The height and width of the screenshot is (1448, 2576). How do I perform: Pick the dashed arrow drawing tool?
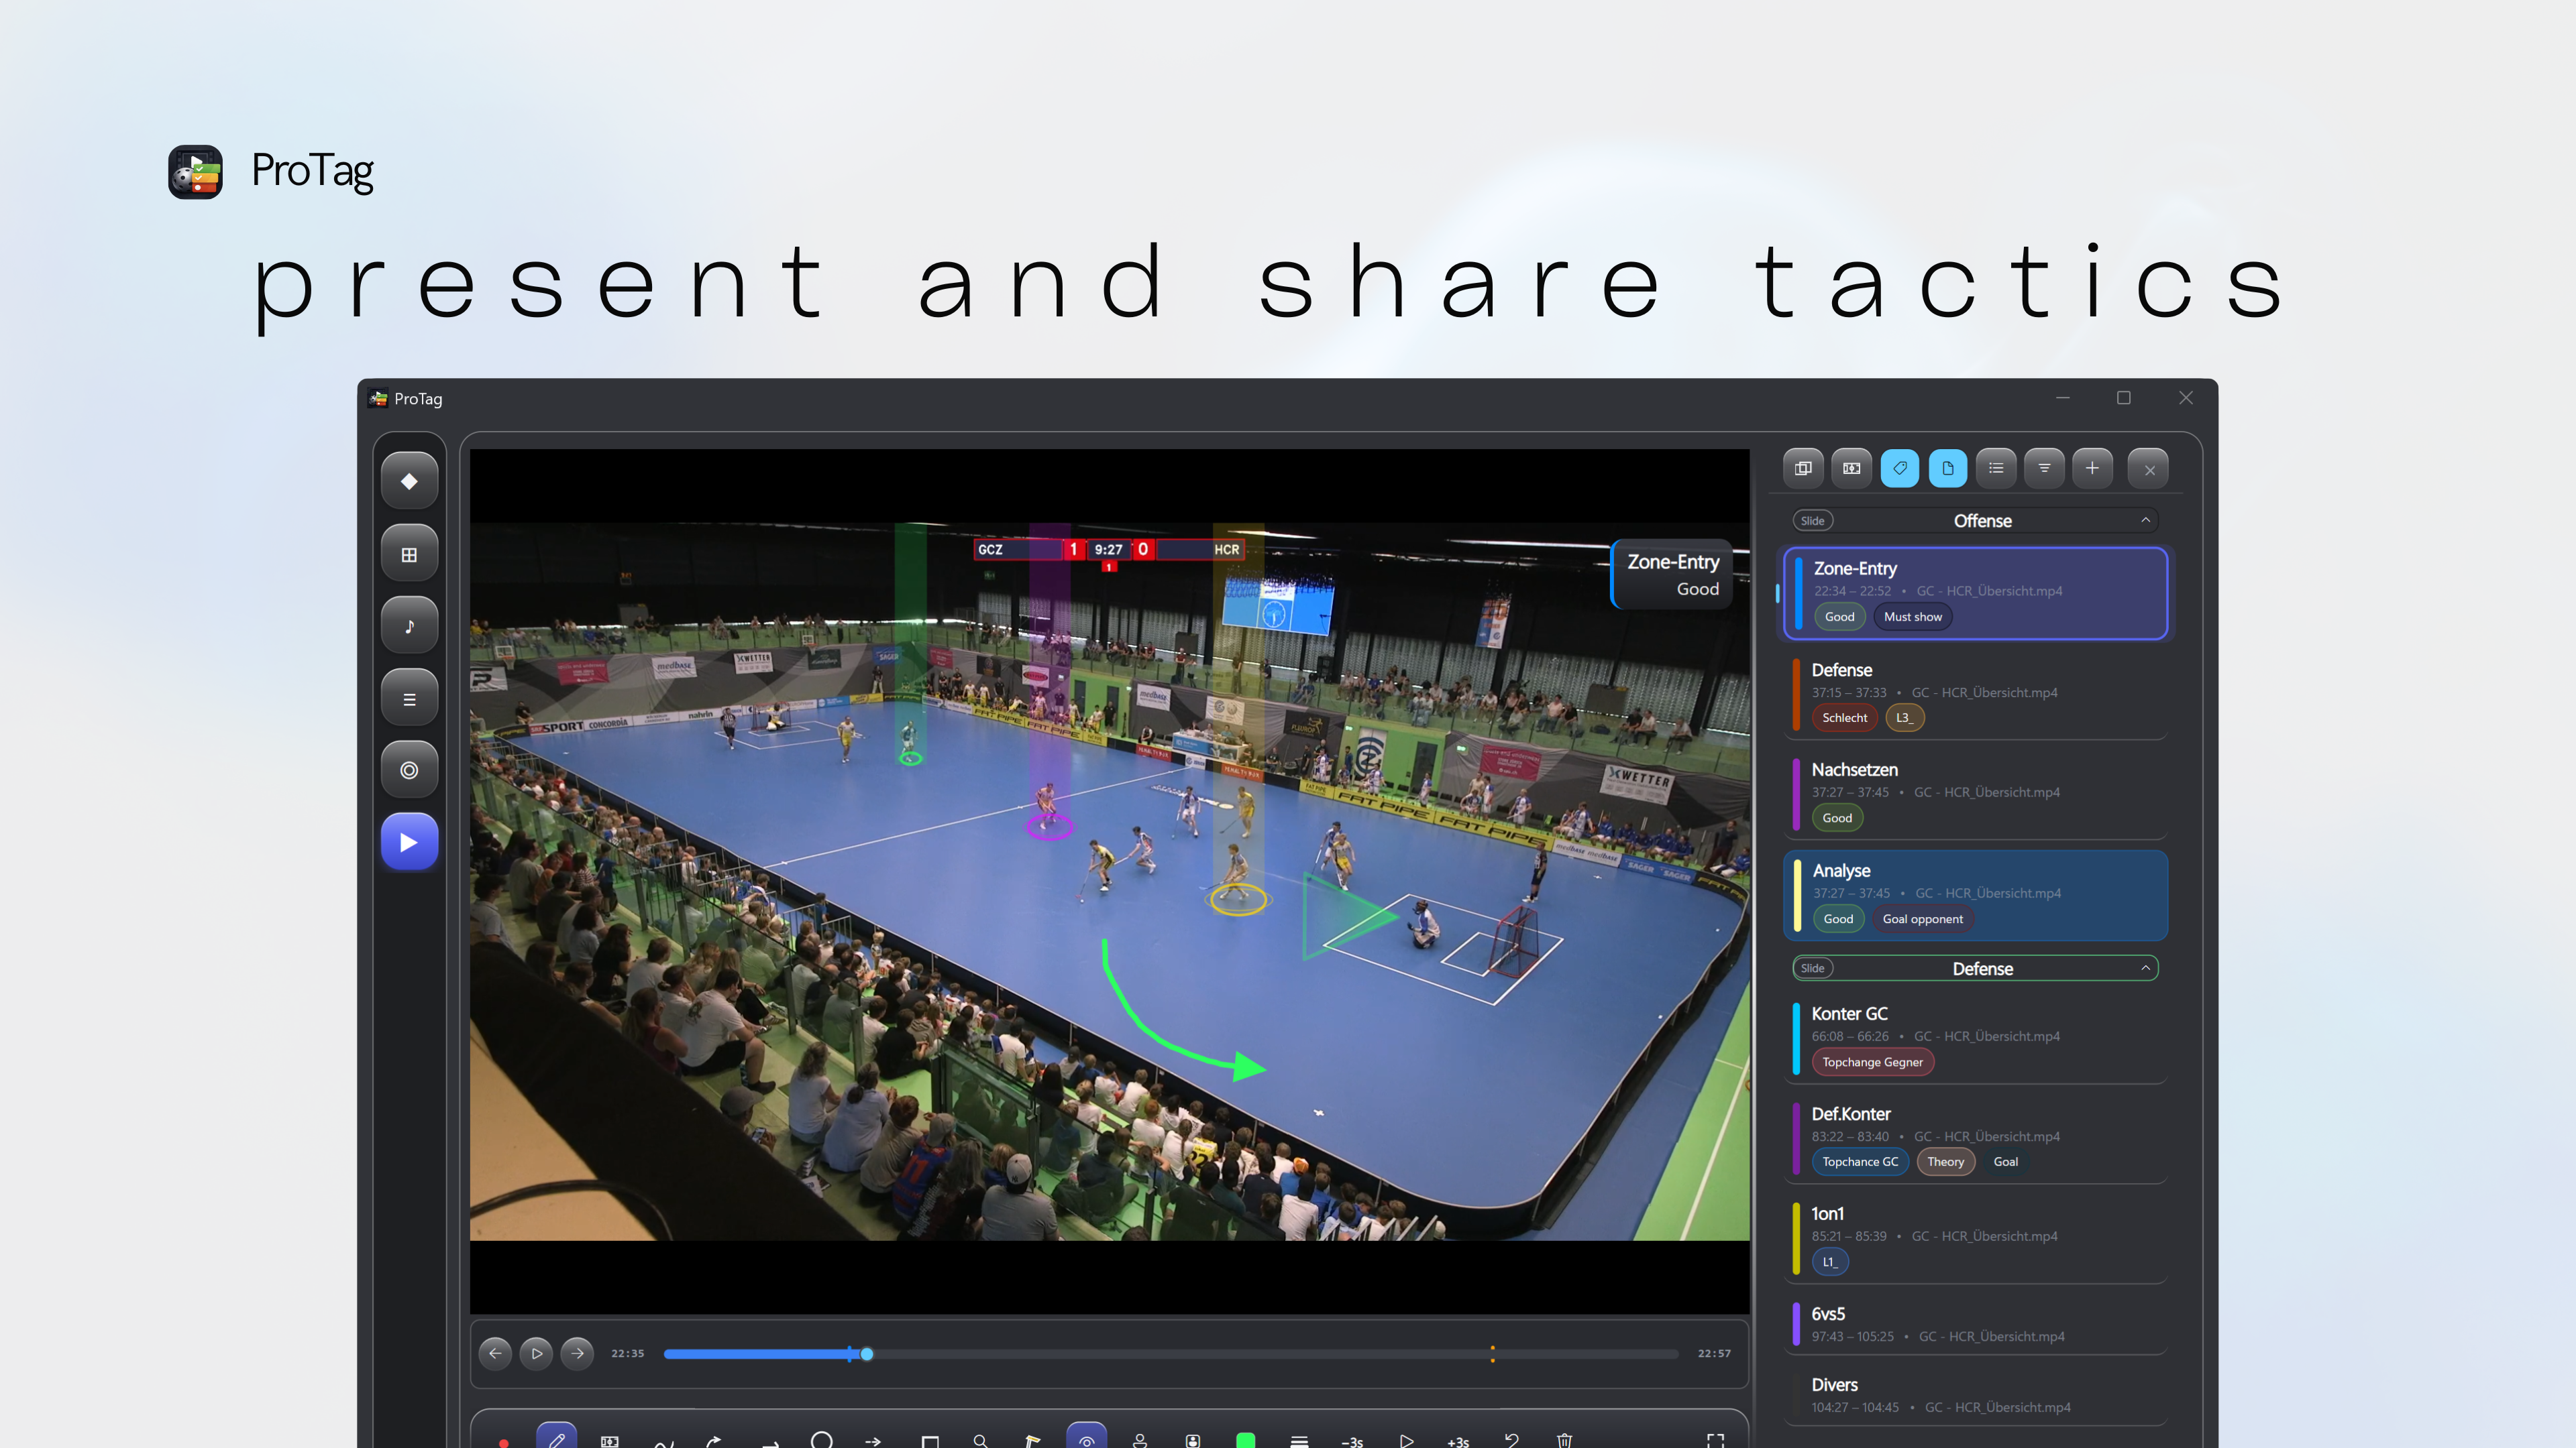point(873,1441)
